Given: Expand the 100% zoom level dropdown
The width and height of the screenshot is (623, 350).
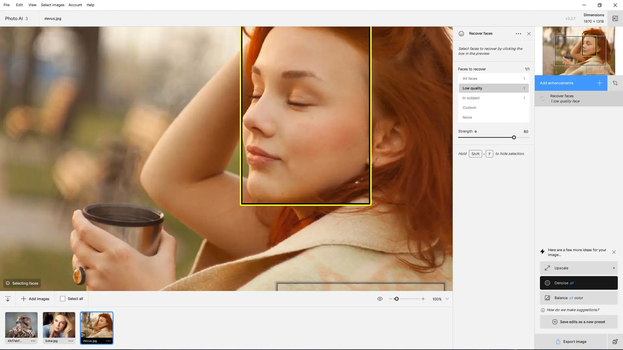Looking at the screenshot, I should point(447,299).
